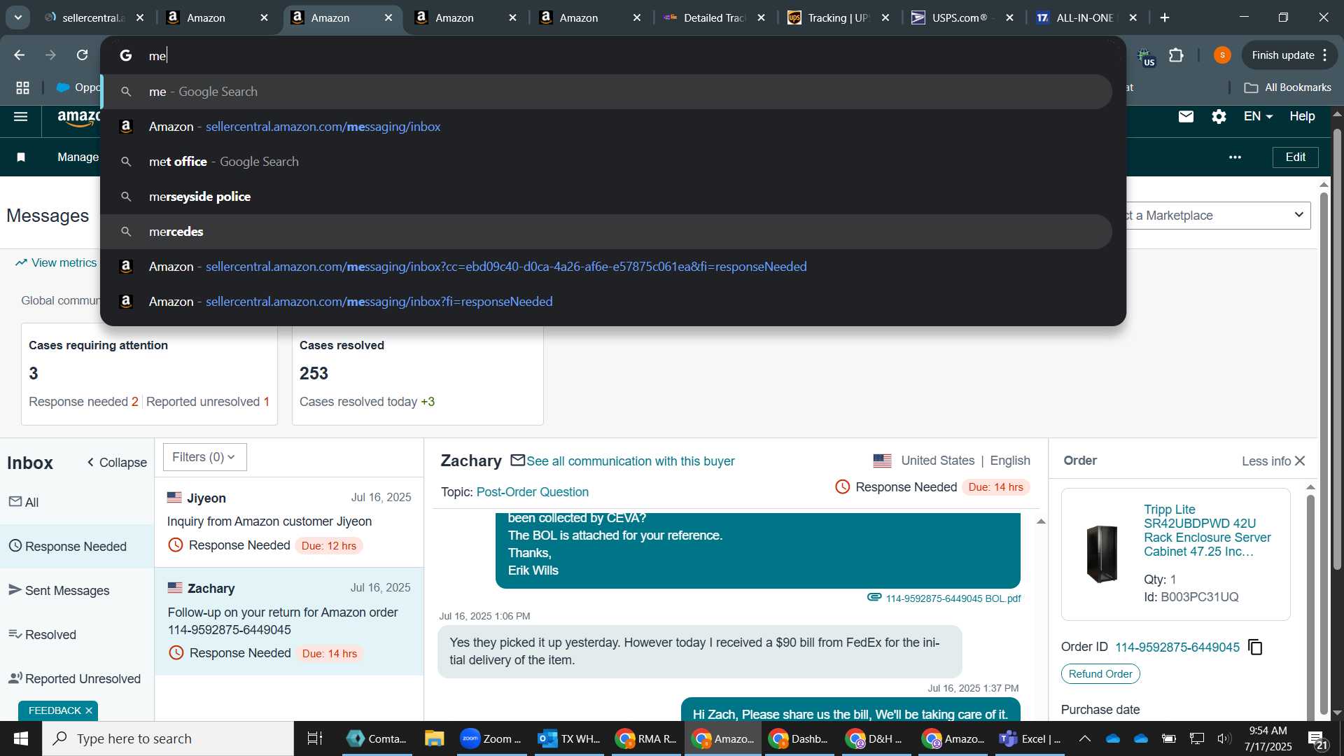Pick the 'merseyside police' suggestion
The image size is (1344, 756).
(608, 197)
